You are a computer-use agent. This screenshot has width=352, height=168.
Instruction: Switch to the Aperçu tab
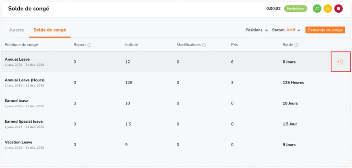pyautogui.click(x=17, y=30)
